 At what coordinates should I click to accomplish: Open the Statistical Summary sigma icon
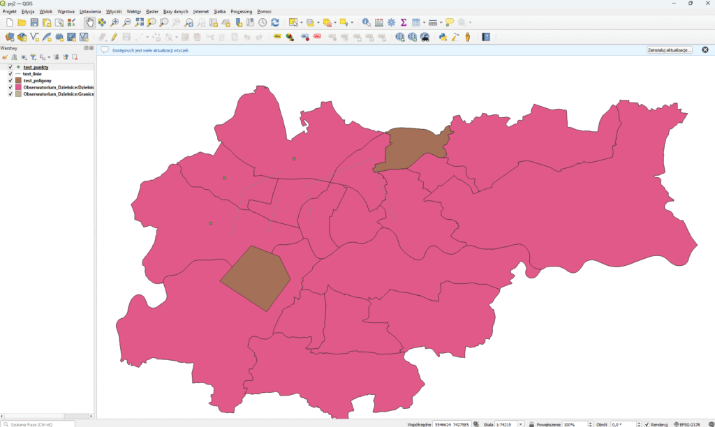tap(404, 22)
